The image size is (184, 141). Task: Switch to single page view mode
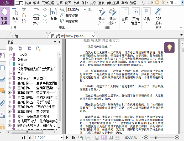(x=97, y=138)
